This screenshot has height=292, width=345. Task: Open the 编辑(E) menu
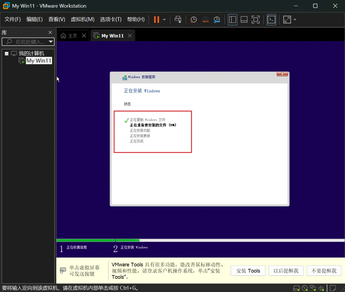34,19
